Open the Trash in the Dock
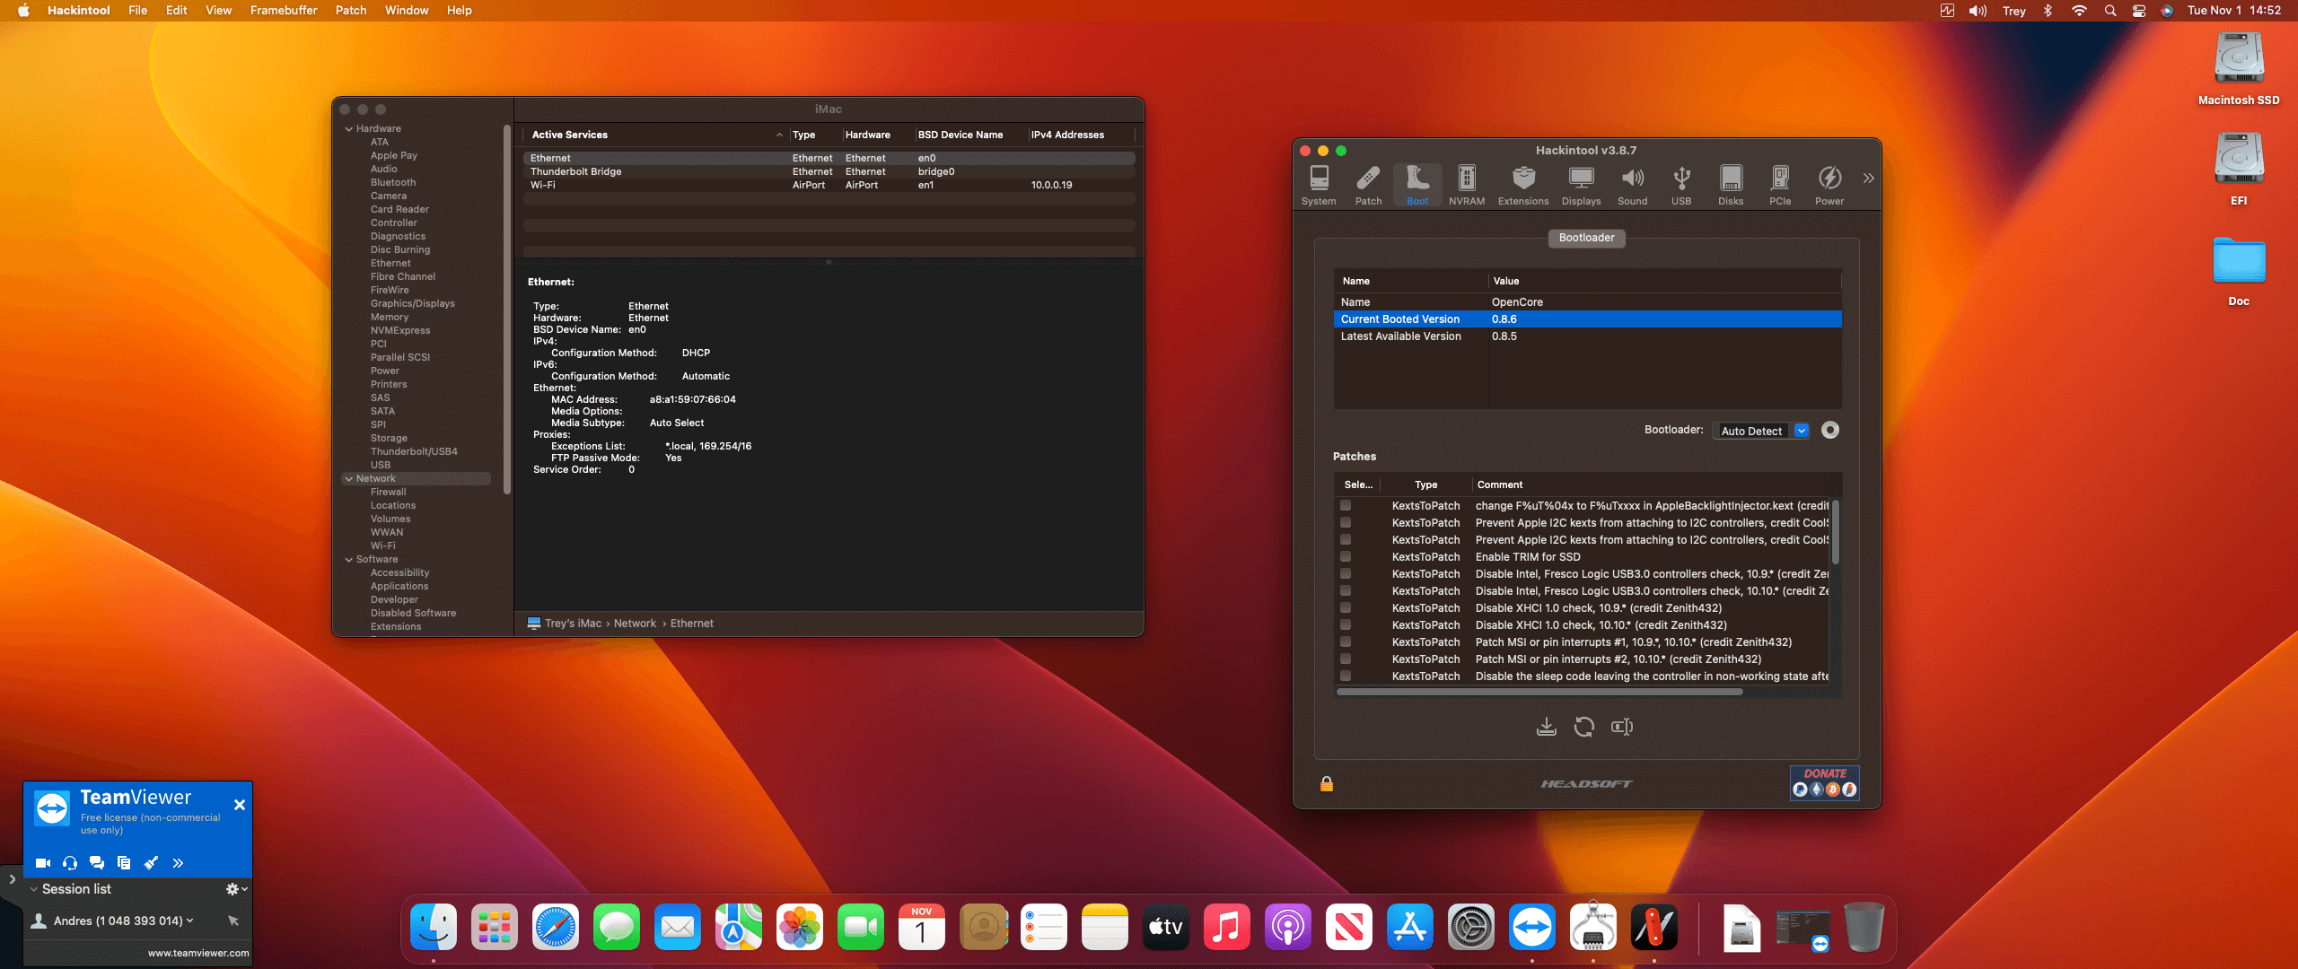2298x969 pixels. pyautogui.click(x=1864, y=927)
